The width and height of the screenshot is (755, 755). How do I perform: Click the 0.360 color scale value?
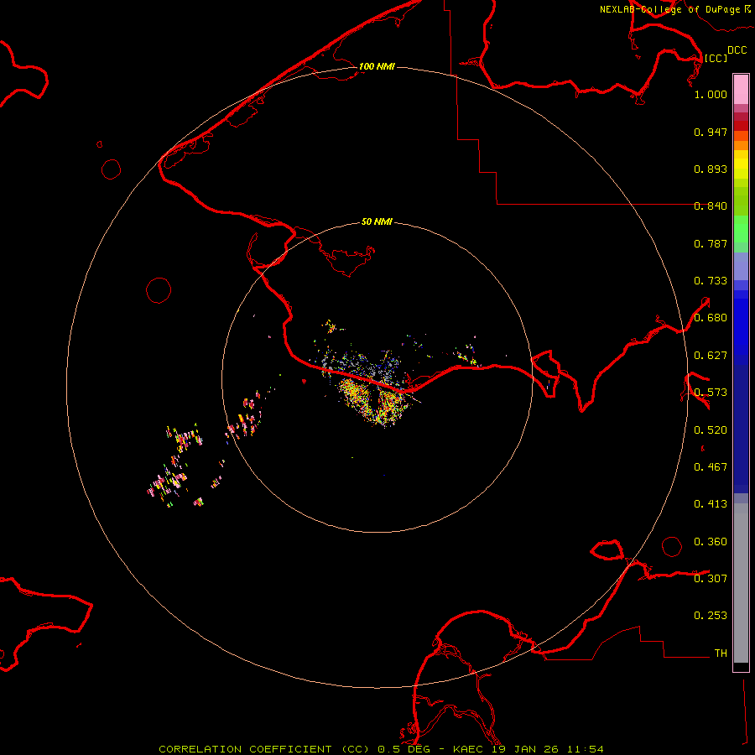pyautogui.click(x=711, y=542)
